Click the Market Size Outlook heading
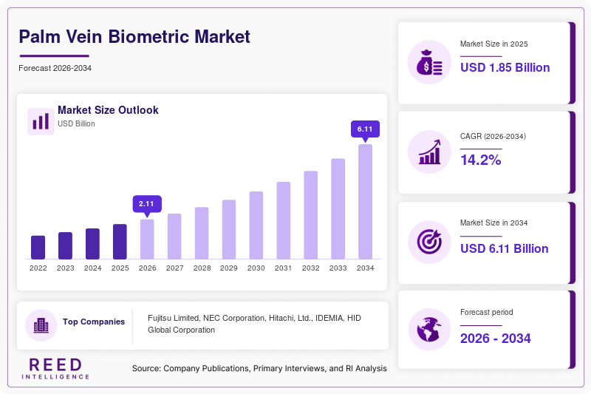 (108, 110)
